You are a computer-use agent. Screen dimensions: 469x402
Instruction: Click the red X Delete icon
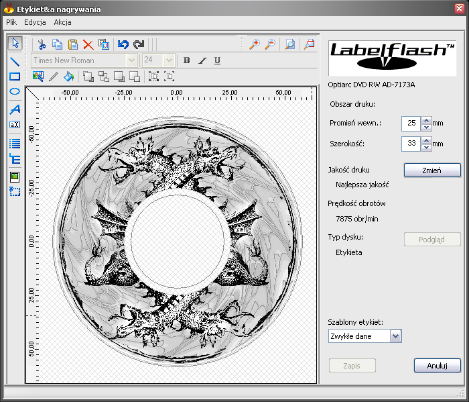[x=88, y=44]
